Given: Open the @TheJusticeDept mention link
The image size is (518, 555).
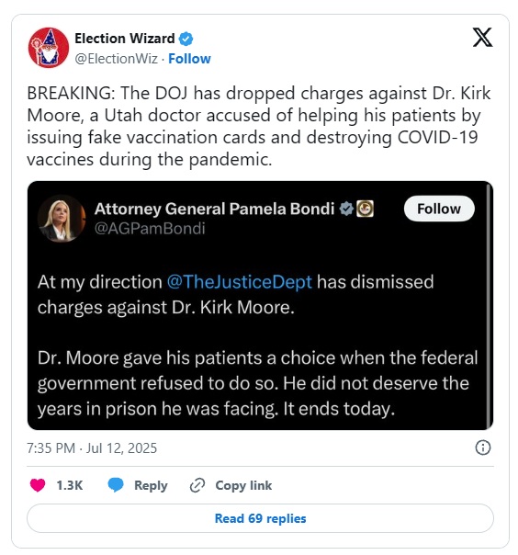Looking at the screenshot, I should (239, 282).
